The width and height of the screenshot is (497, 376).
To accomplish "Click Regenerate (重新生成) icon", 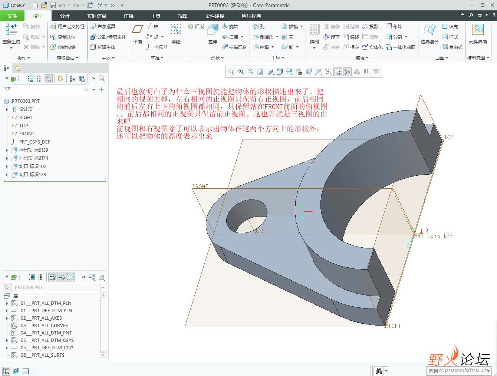I will pos(11,30).
